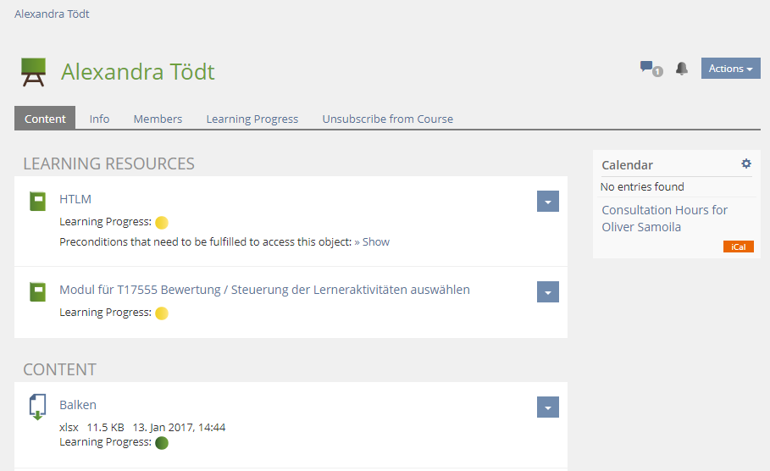Click the green Balken learning progress indicator

click(x=162, y=442)
